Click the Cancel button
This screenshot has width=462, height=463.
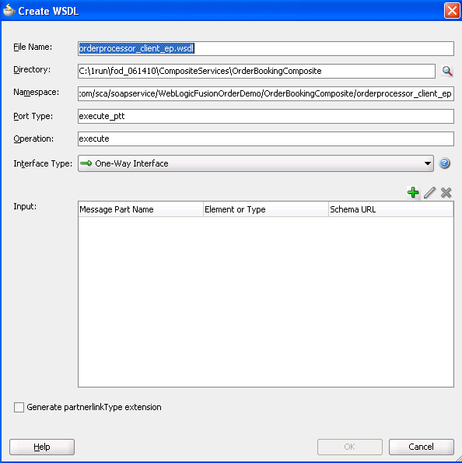[422, 447]
